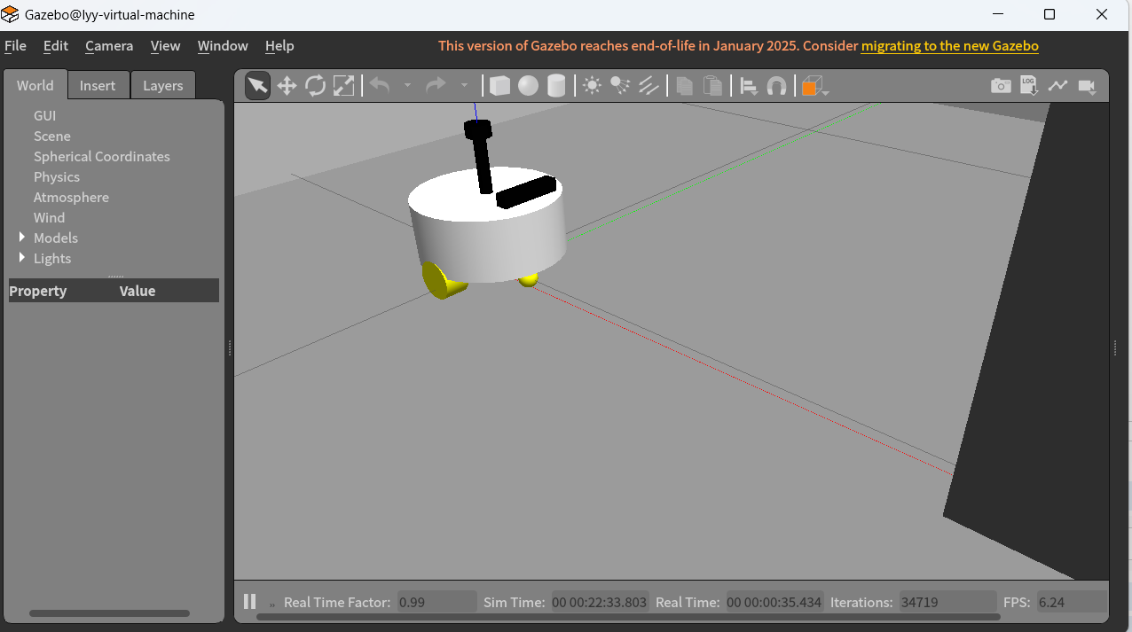Open the Edit menu
Screen dimensions: 1132x632
pyautogui.click(x=56, y=46)
